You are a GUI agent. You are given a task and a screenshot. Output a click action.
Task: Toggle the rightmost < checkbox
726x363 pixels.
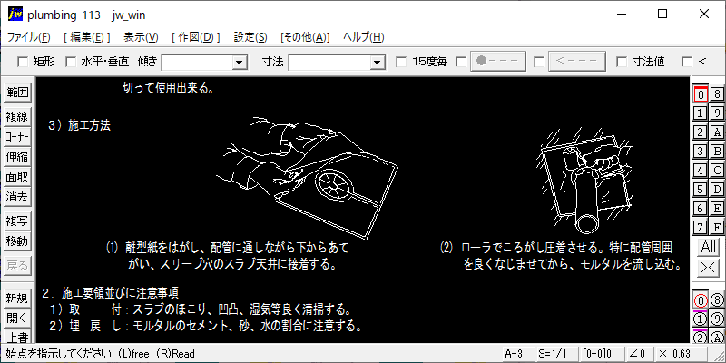[687, 62]
